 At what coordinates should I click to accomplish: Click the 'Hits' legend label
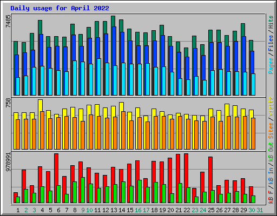pos(271,22)
